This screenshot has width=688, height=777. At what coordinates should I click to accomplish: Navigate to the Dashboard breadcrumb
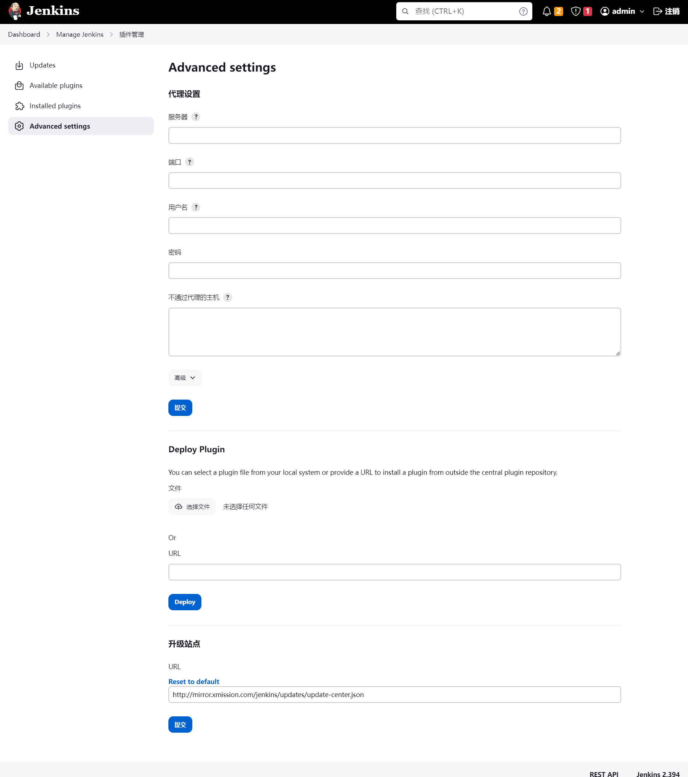click(x=24, y=34)
